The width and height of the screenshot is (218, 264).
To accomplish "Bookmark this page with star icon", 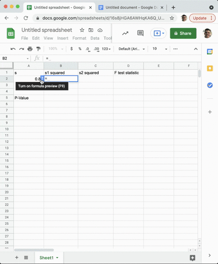I will point(172,18).
